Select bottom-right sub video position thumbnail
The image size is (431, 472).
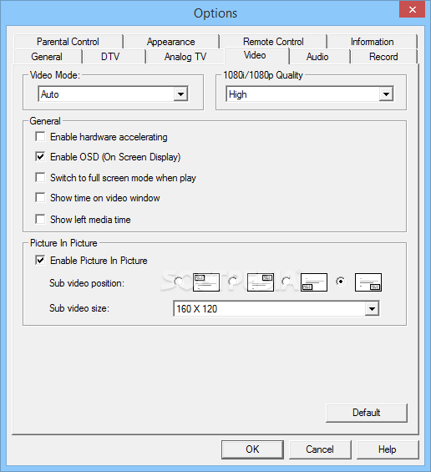(x=368, y=282)
